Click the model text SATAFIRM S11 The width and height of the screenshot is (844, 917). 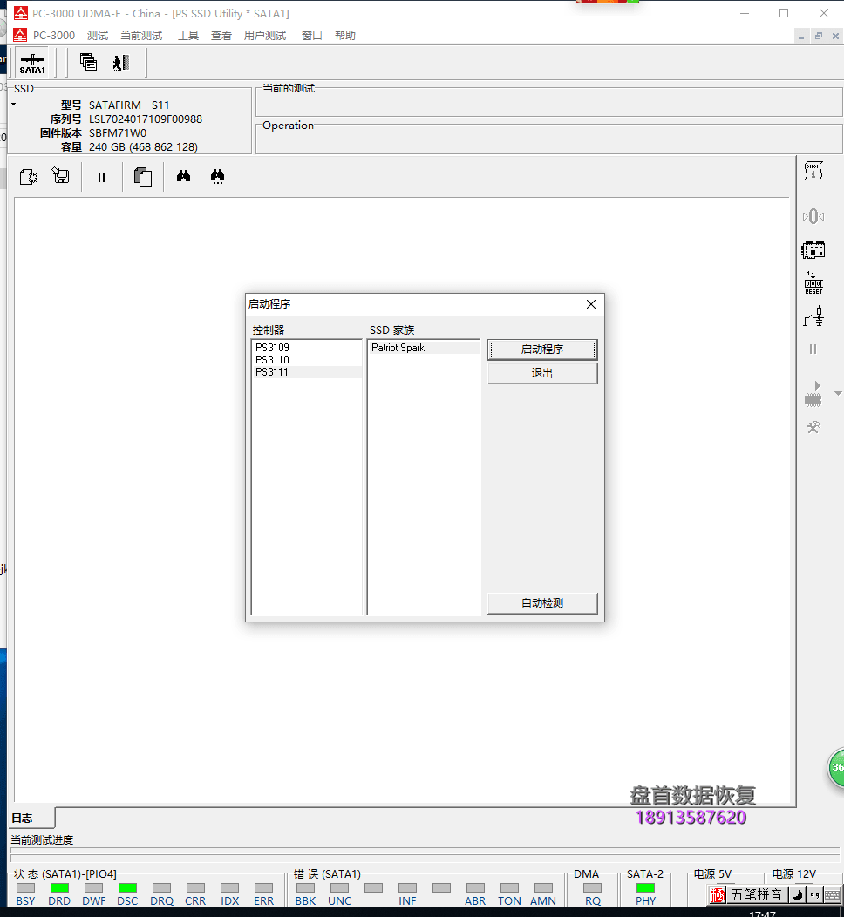(x=129, y=105)
